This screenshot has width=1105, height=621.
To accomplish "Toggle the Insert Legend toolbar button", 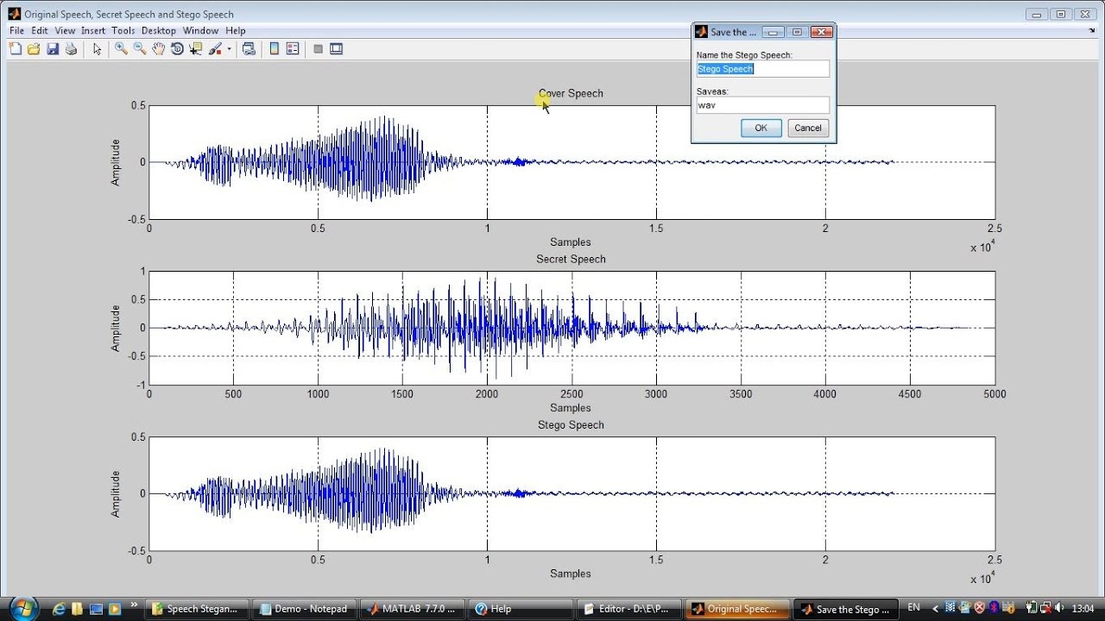I will point(293,49).
